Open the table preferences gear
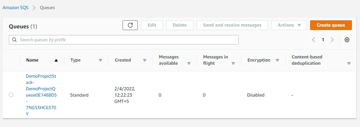Image resolution: width=360 pixels, height=127 pixels. (347, 40)
